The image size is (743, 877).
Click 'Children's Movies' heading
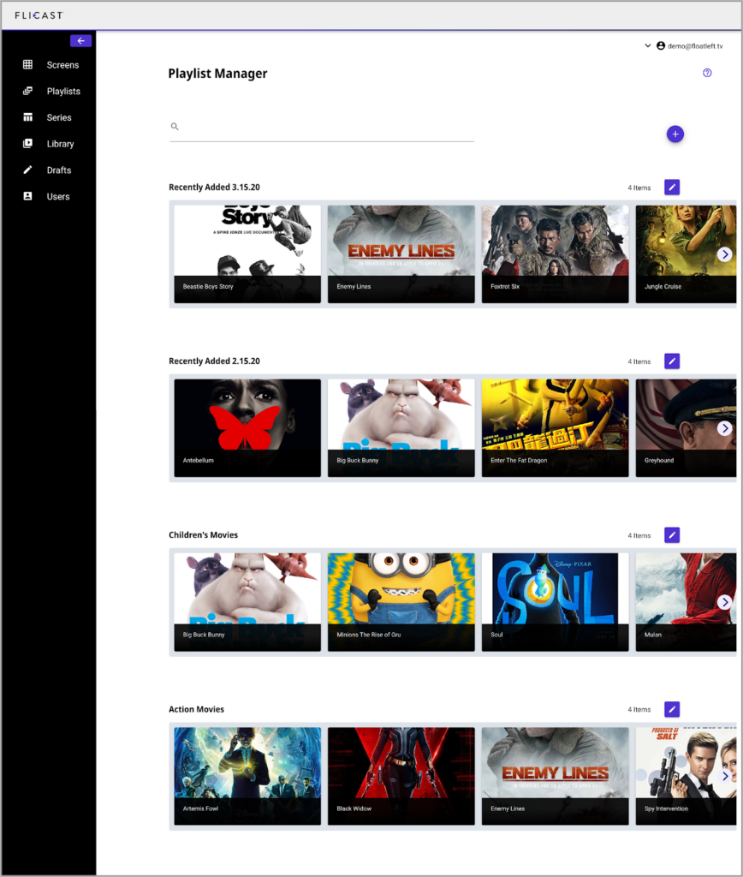204,535
